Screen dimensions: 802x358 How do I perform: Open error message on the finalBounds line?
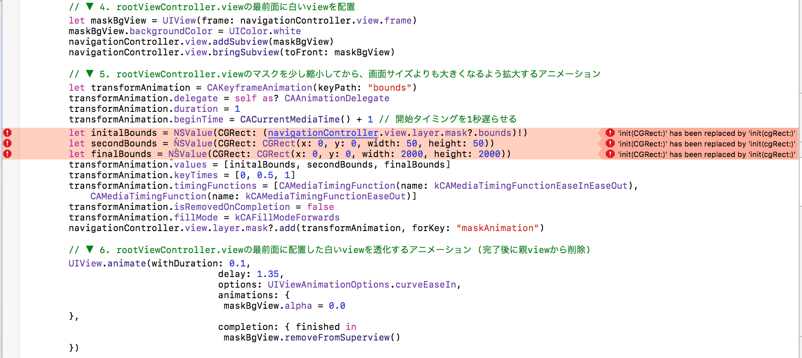pyautogui.click(x=706, y=154)
